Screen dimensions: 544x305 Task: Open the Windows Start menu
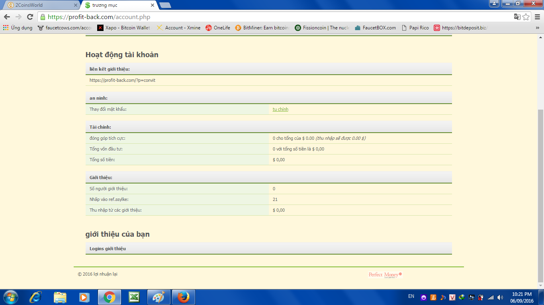11,297
